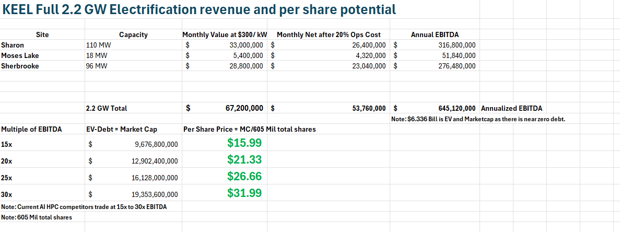Select the Sharon site cell

[x=42, y=45]
